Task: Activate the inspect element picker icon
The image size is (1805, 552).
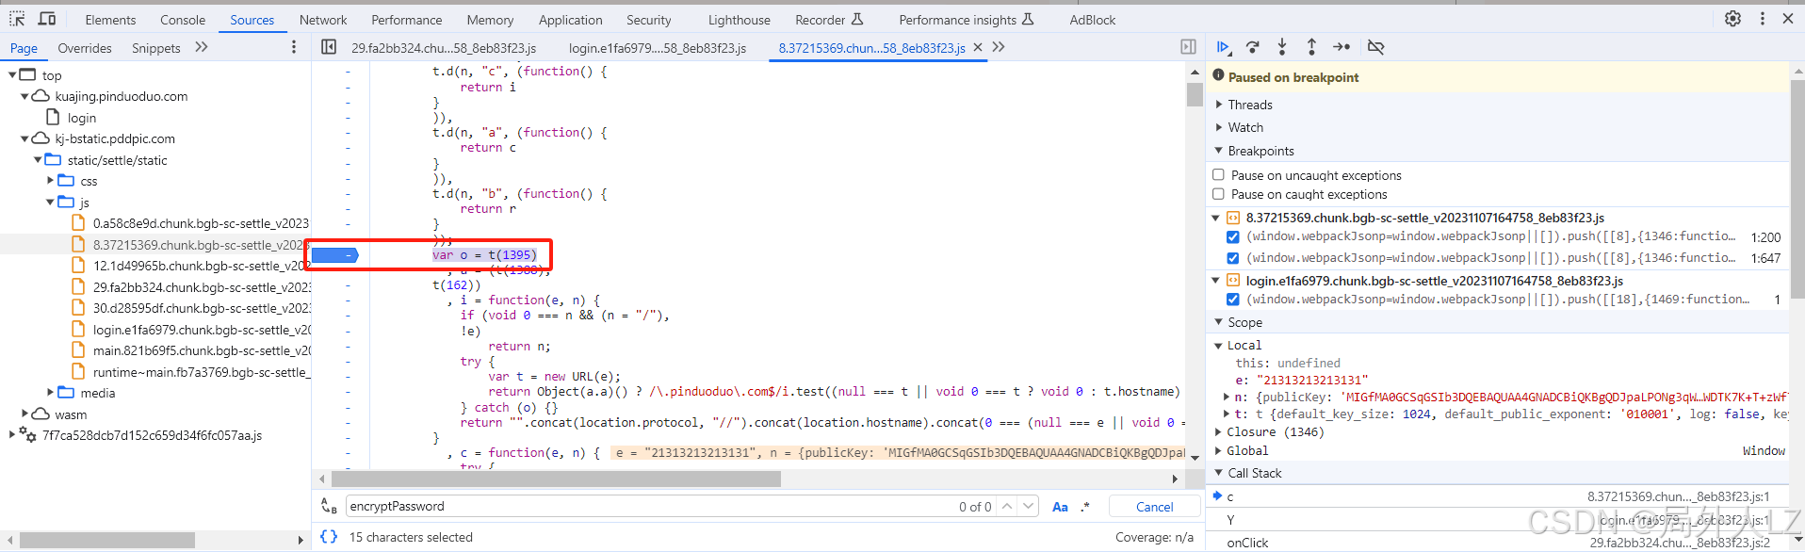Action: point(18,19)
